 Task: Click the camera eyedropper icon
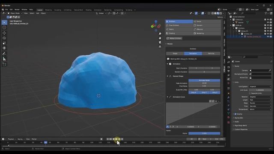point(270,71)
